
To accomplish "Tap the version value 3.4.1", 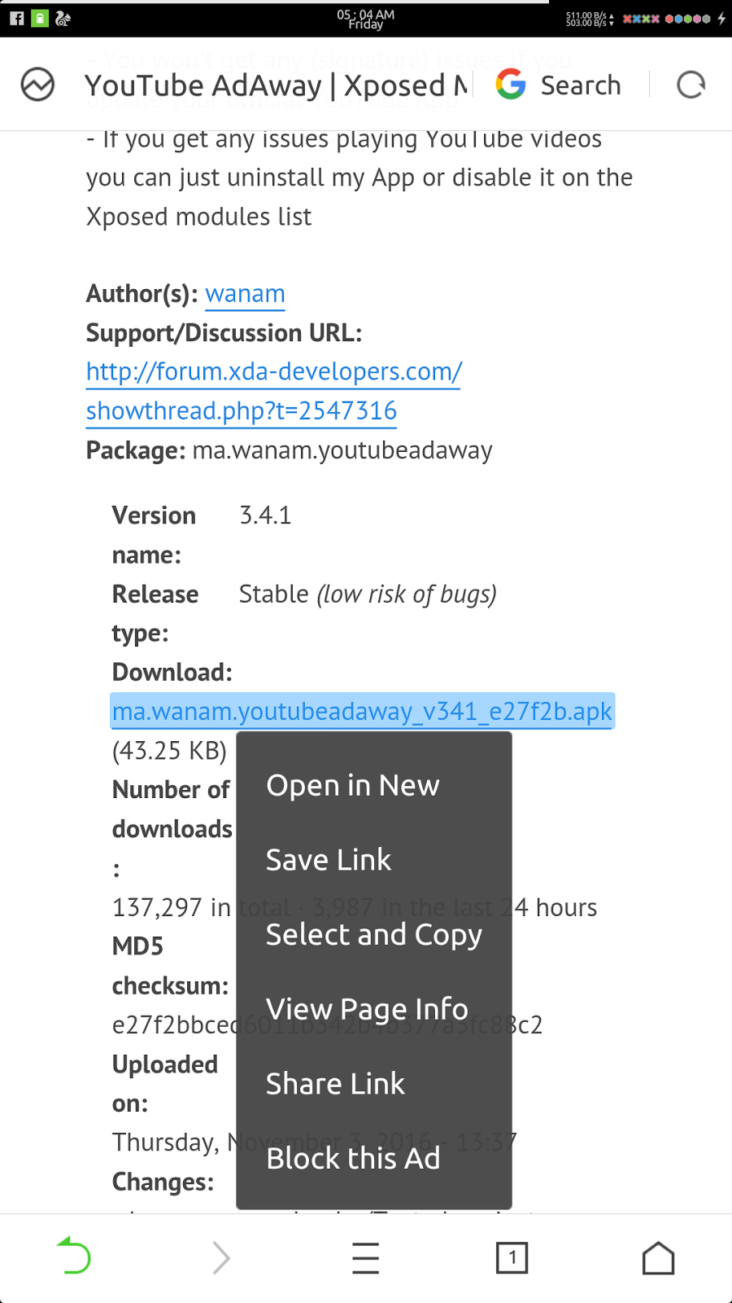I will tap(265, 515).
